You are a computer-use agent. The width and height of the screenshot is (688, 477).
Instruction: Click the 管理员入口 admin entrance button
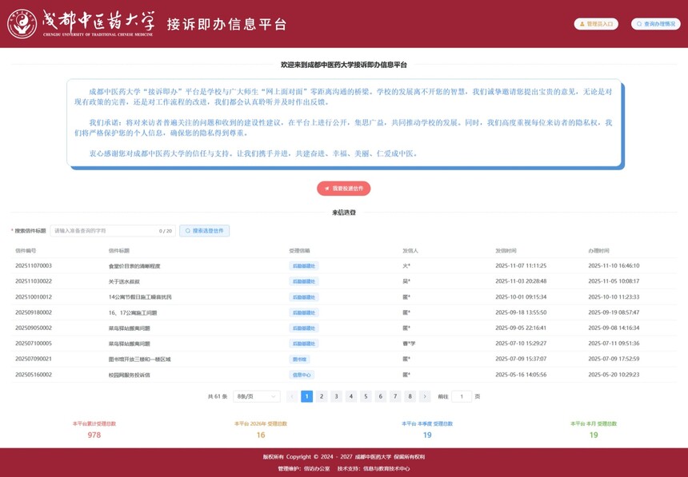(596, 24)
